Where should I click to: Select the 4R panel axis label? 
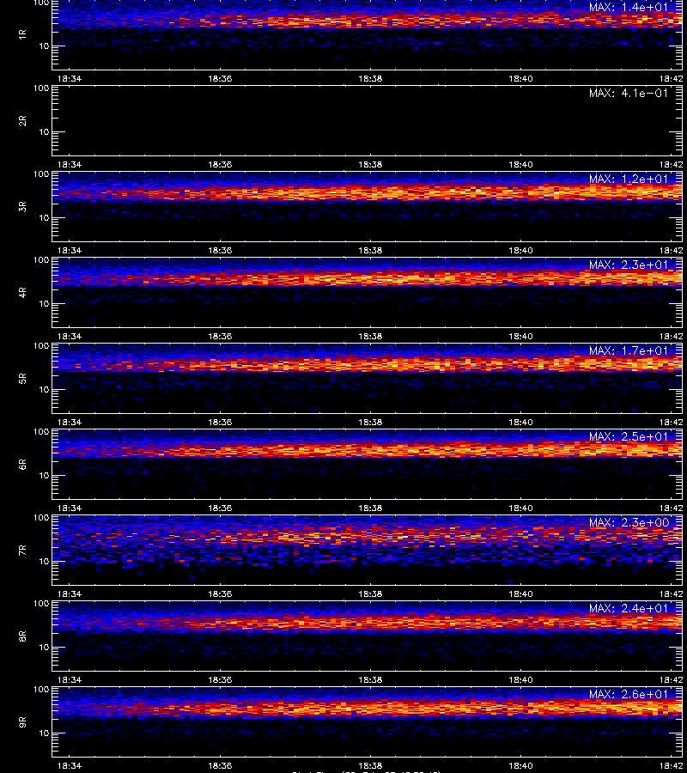pyautogui.click(x=22, y=292)
